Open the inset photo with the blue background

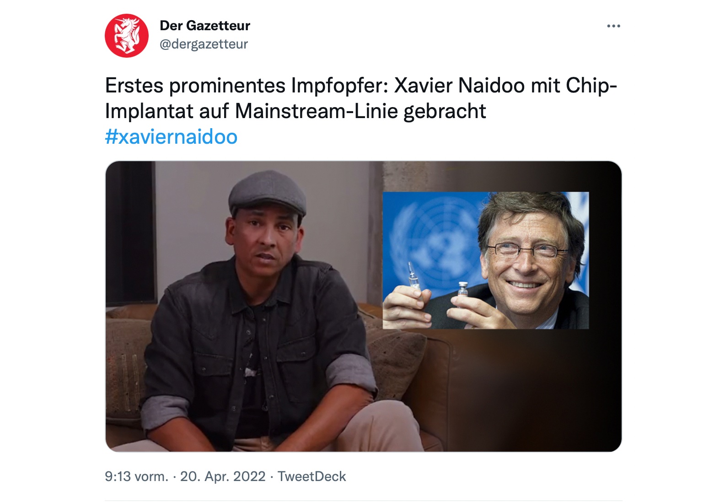pyautogui.click(x=485, y=260)
